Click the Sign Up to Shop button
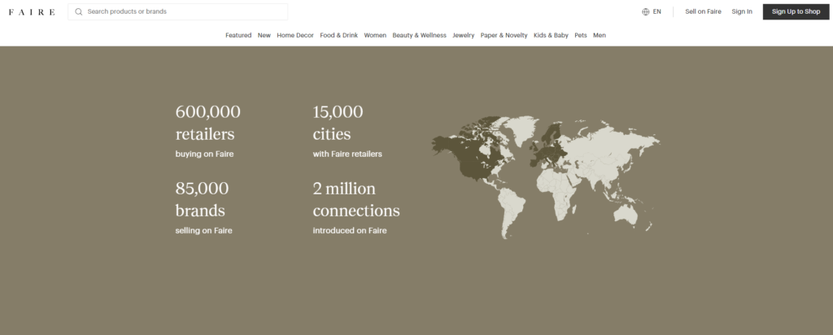The height and width of the screenshot is (335, 833). [796, 11]
